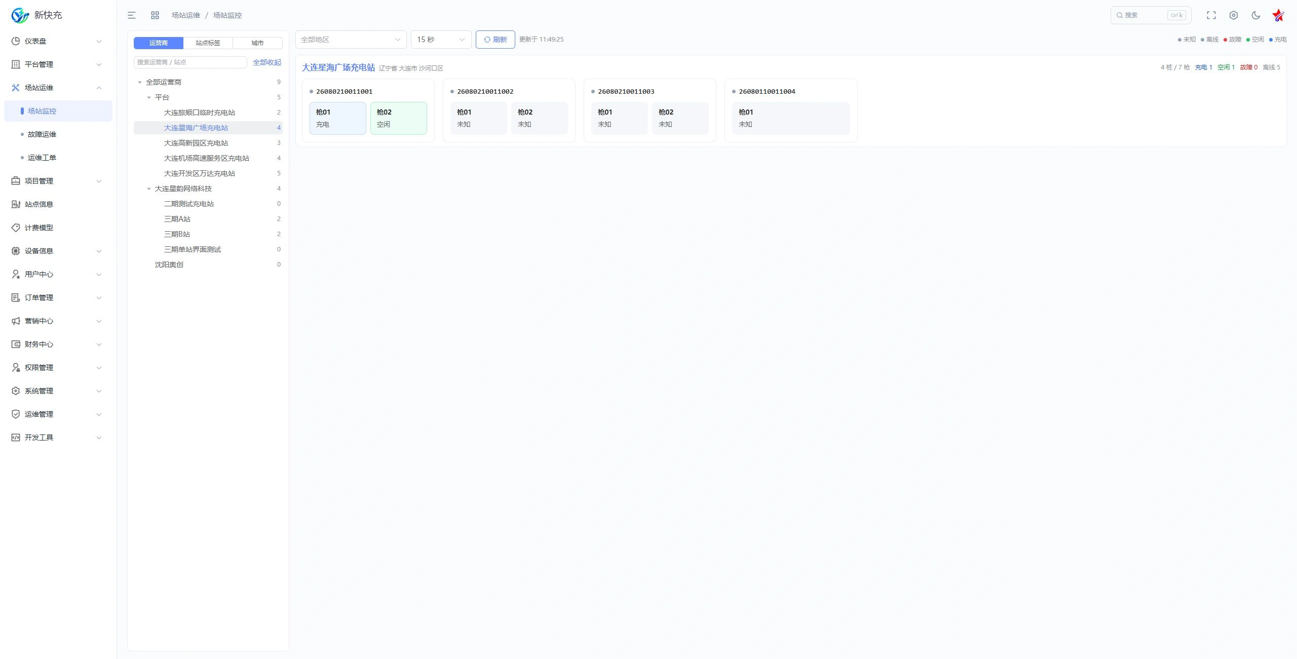Collapse the sidebar with the menu icon
The image size is (1297, 659).
tap(132, 15)
